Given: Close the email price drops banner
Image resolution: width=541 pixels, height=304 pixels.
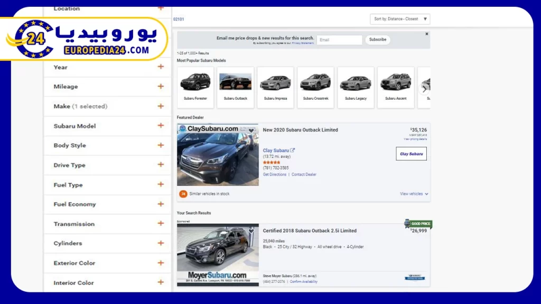Looking at the screenshot, I should (427, 34).
